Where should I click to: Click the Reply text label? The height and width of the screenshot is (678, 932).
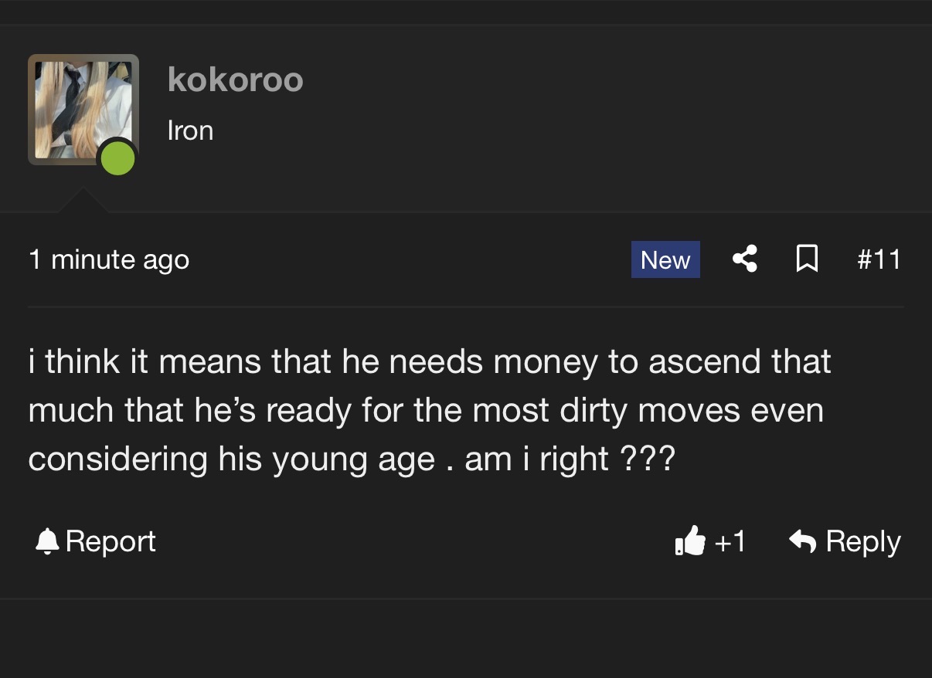[x=863, y=542]
